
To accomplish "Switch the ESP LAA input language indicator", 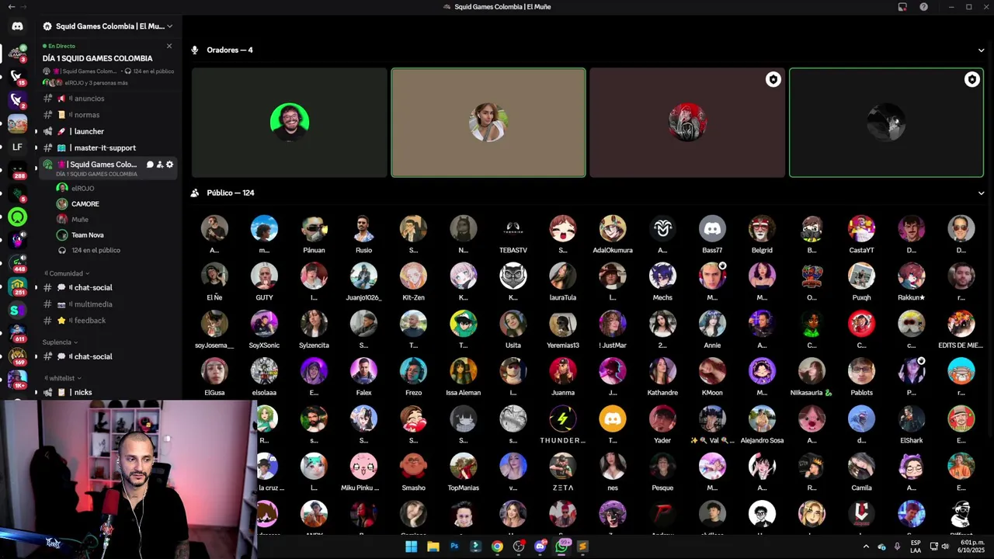I will coord(916,547).
